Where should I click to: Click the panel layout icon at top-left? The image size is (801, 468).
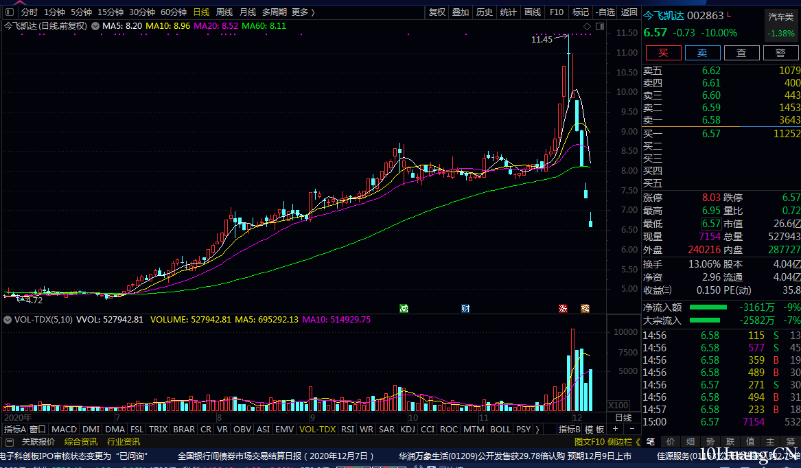pyautogui.click(x=9, y=12)
